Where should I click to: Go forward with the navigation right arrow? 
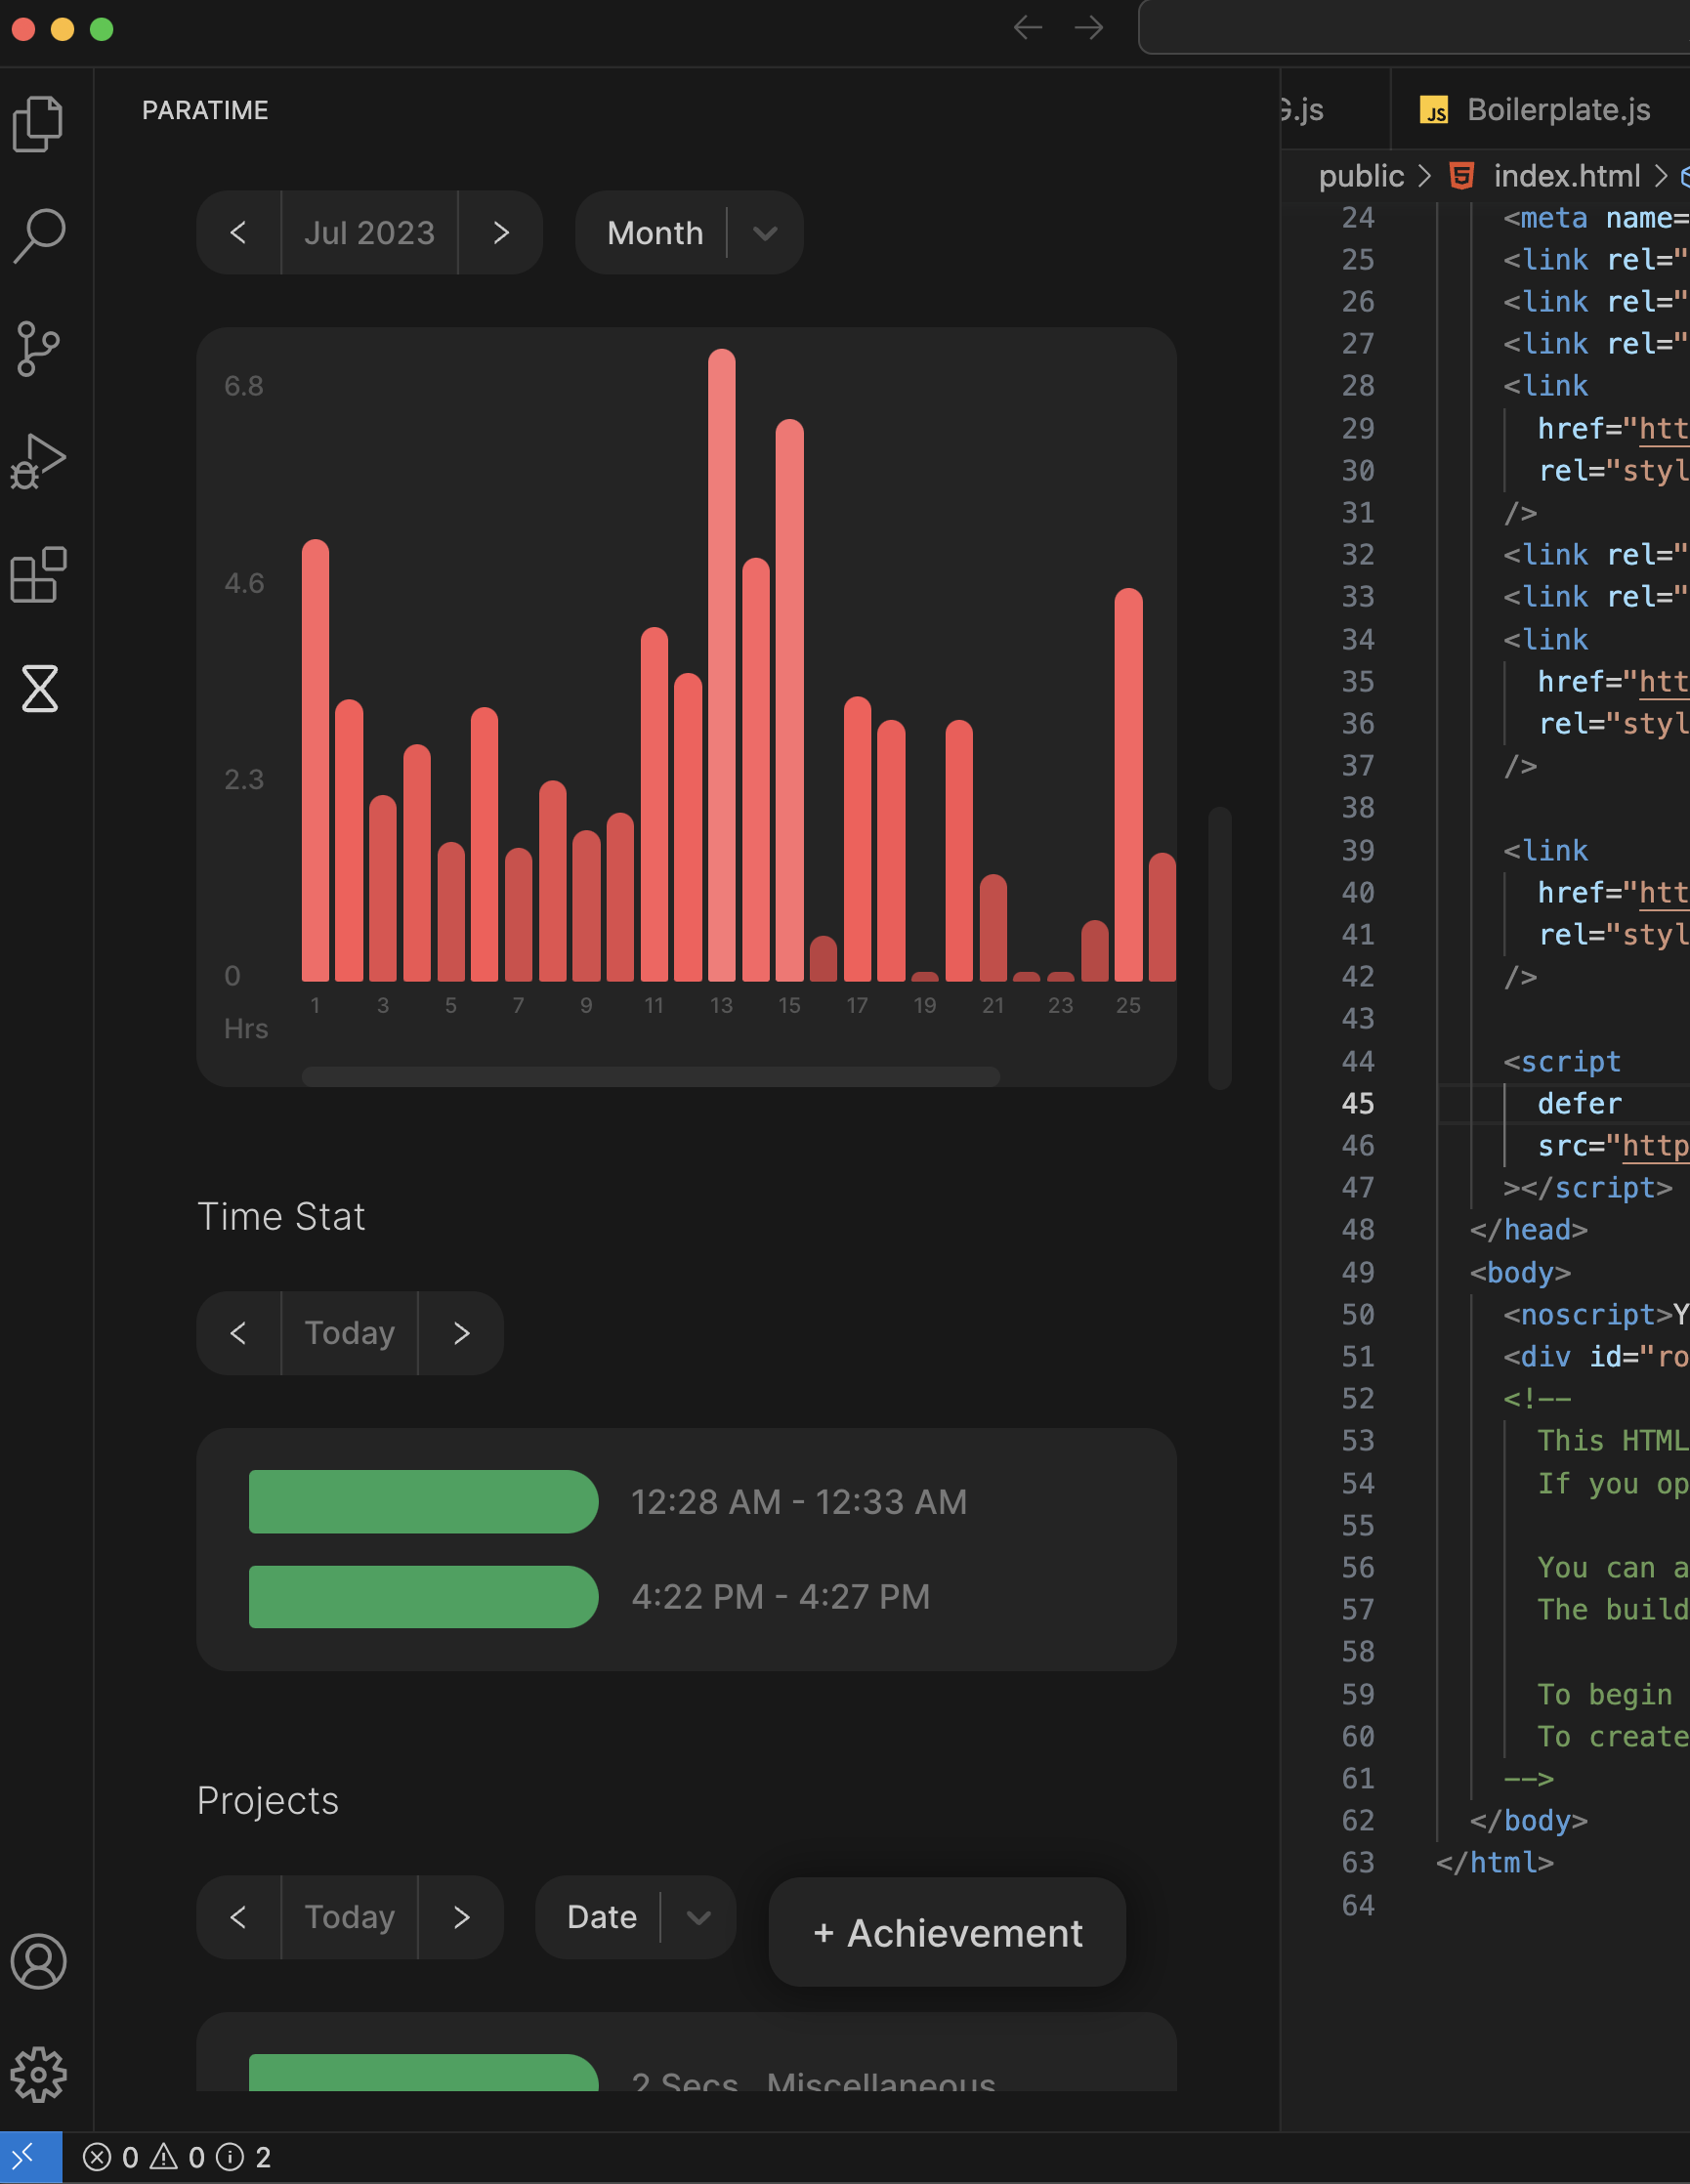(x=1089, y=27)
